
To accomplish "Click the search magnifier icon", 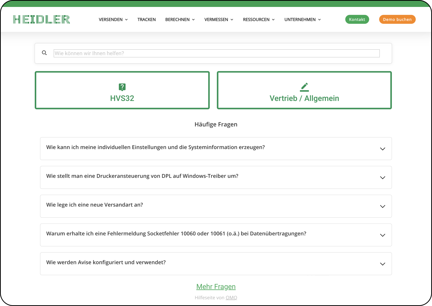I will (44, 53).
